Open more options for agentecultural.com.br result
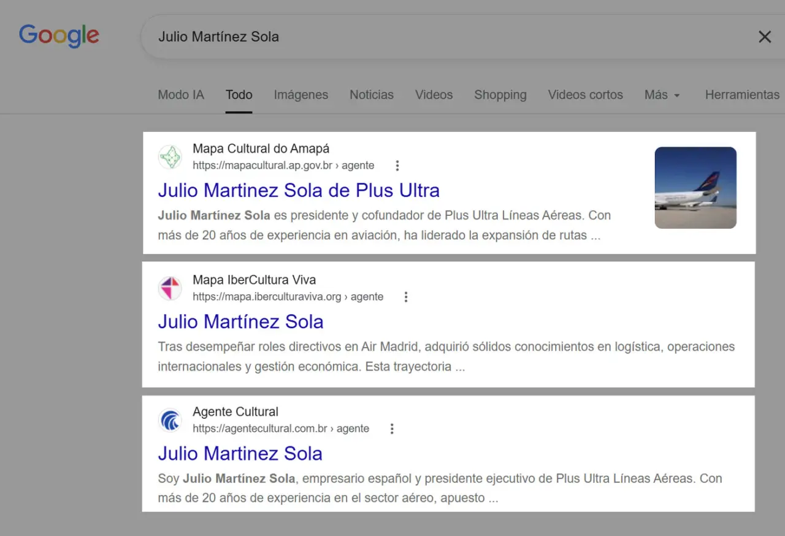The height and width of the screenshot is (536, 785). tap(392, 429)
